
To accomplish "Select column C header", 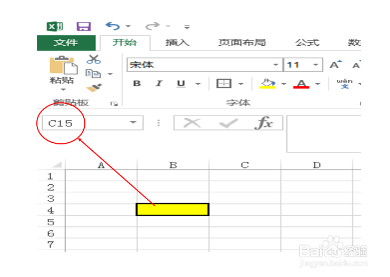I will pyautogui.click(x=245, y=165).
